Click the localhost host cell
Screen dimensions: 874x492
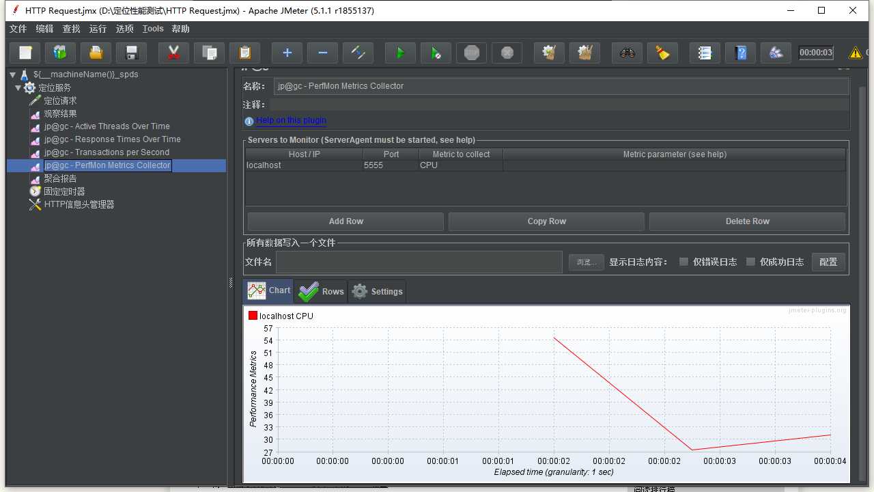(x=304, y=165)
